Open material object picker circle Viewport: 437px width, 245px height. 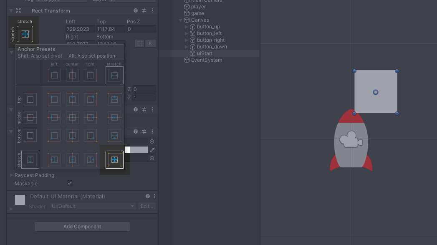pos(152,158)
